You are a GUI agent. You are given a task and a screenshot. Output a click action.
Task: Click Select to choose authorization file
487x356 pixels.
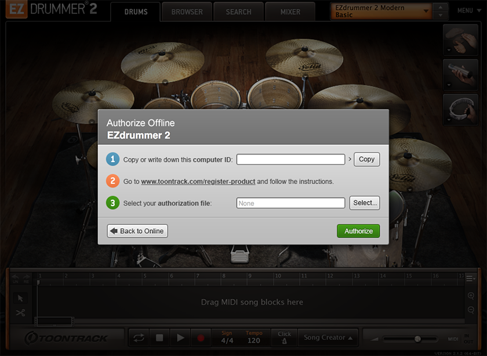pyautogui.click(x=365, y=203)
